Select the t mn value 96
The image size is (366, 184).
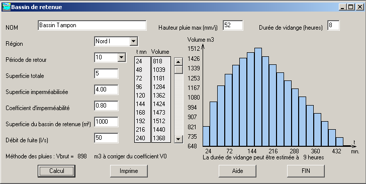(139, 87)
